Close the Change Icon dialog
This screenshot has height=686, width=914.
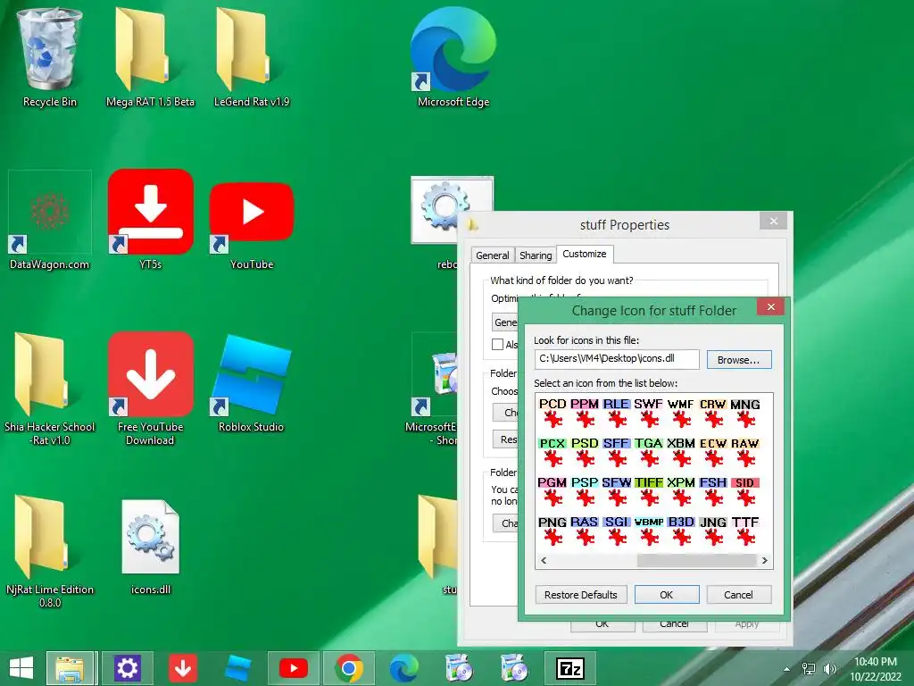click(x=770, y=307)
